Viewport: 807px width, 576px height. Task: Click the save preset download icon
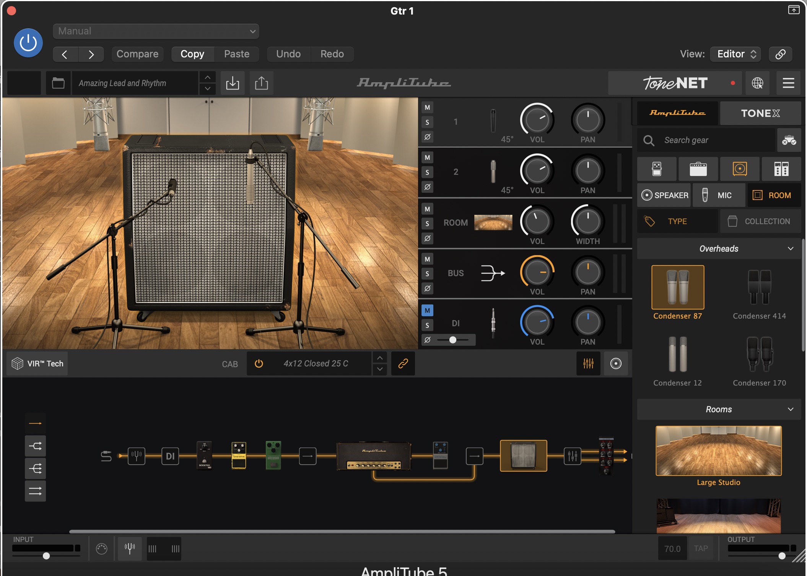(233, 83)
